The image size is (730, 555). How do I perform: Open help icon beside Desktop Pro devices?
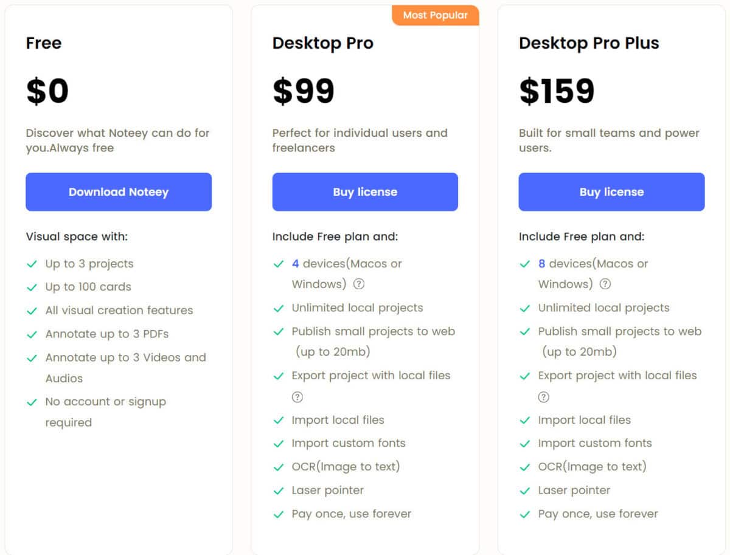359,284
